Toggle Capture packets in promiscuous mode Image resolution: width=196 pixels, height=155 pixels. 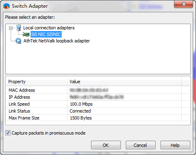(x=8, y=133)
